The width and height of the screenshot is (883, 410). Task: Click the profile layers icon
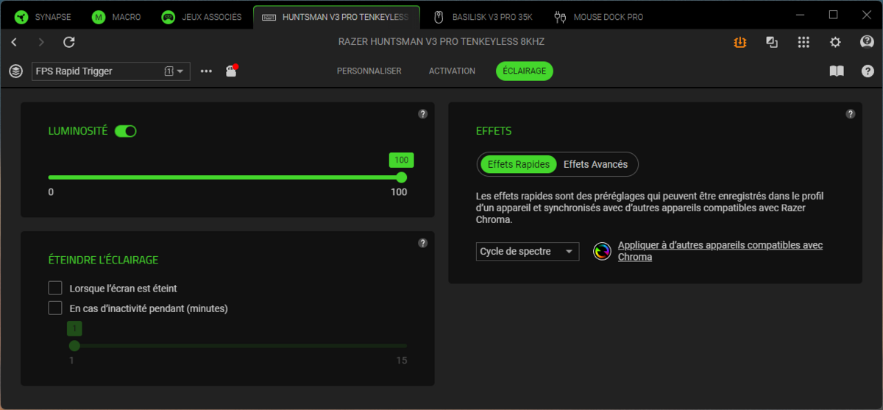point(15,71)
